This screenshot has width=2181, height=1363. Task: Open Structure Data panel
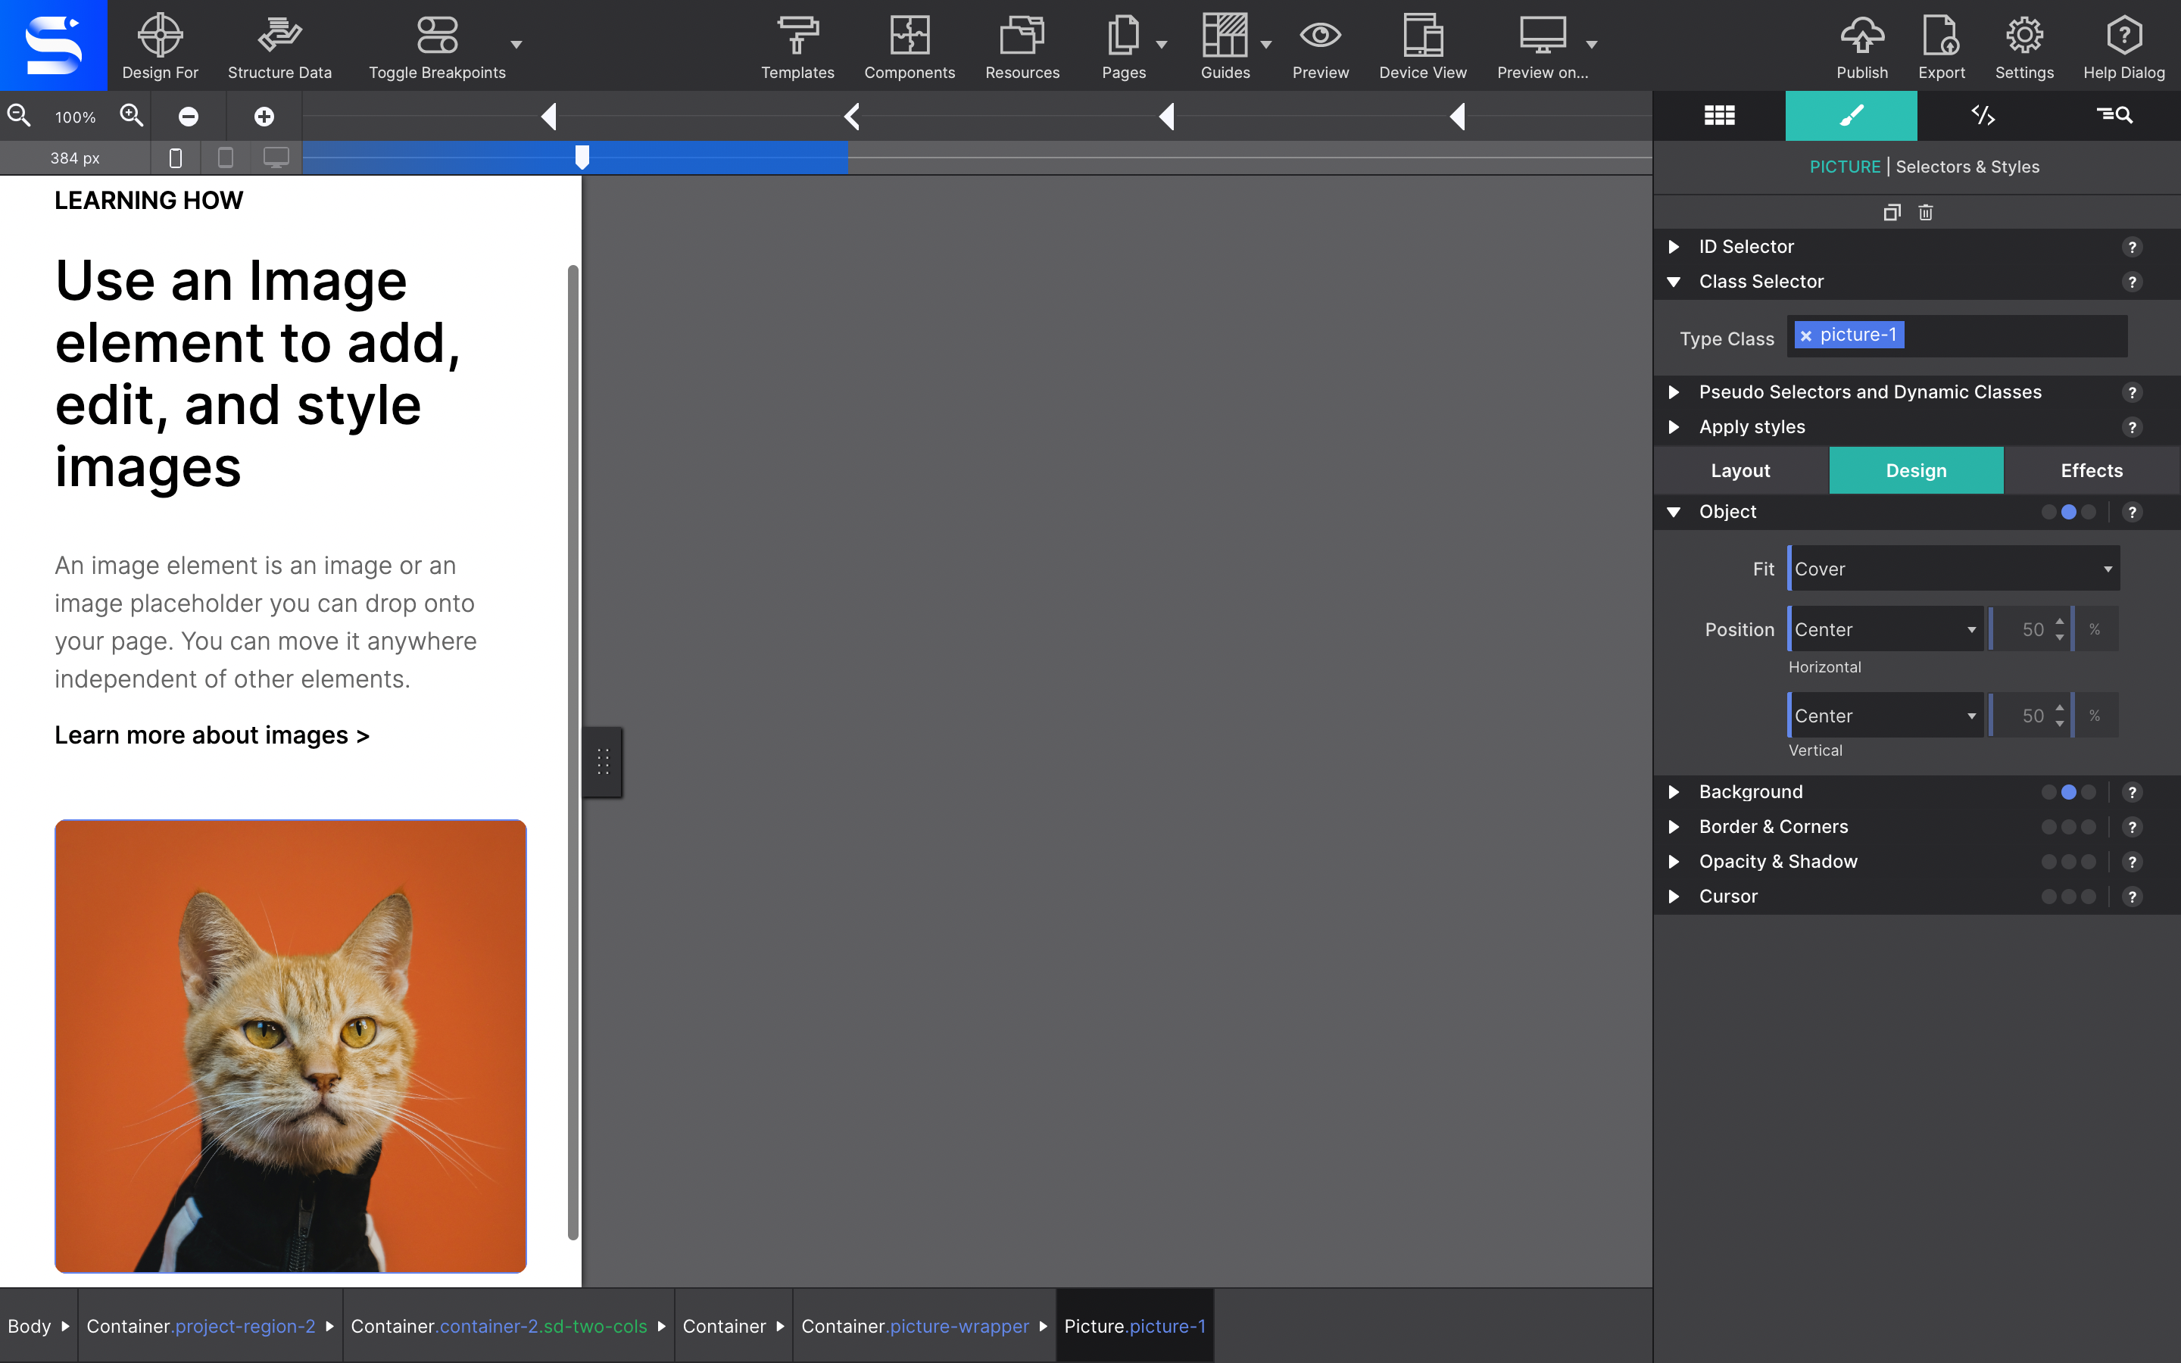(279, 47)
